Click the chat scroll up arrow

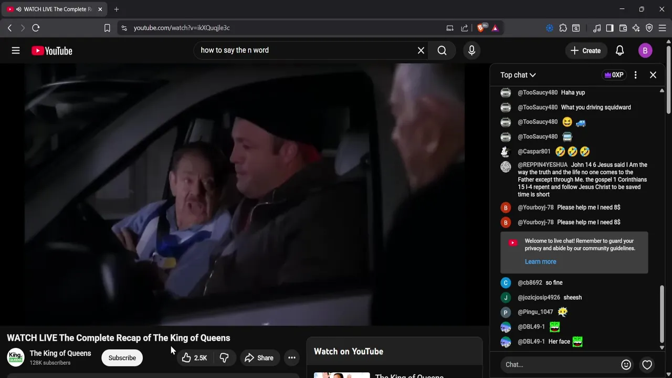point(661,91)
